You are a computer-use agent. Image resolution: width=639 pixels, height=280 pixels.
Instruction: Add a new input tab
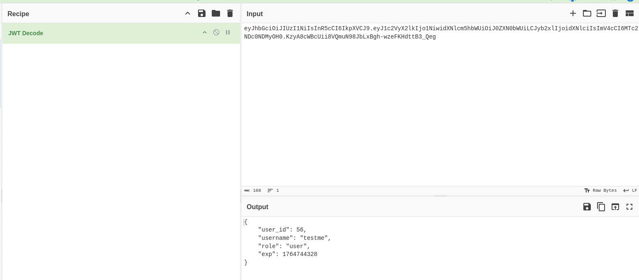click(x=573, y=13)
